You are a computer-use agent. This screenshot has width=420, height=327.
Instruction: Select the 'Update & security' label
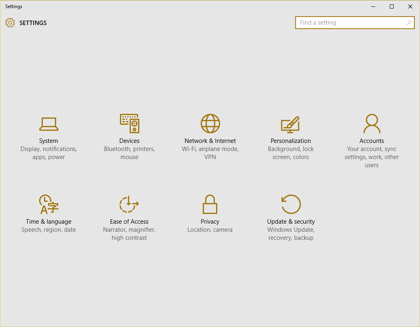point(291,222)
